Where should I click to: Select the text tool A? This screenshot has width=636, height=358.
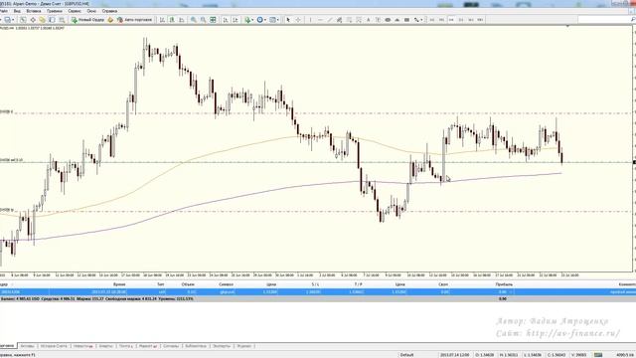click(369, 20)
